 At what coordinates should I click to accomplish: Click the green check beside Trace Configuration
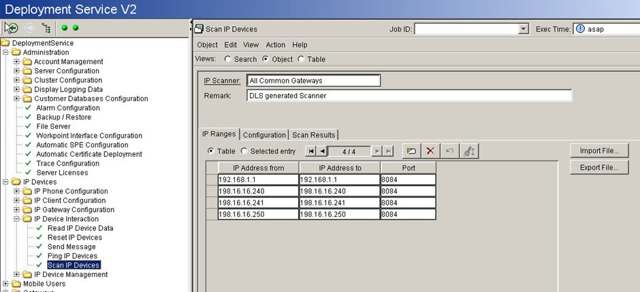[x=28, y=163]
